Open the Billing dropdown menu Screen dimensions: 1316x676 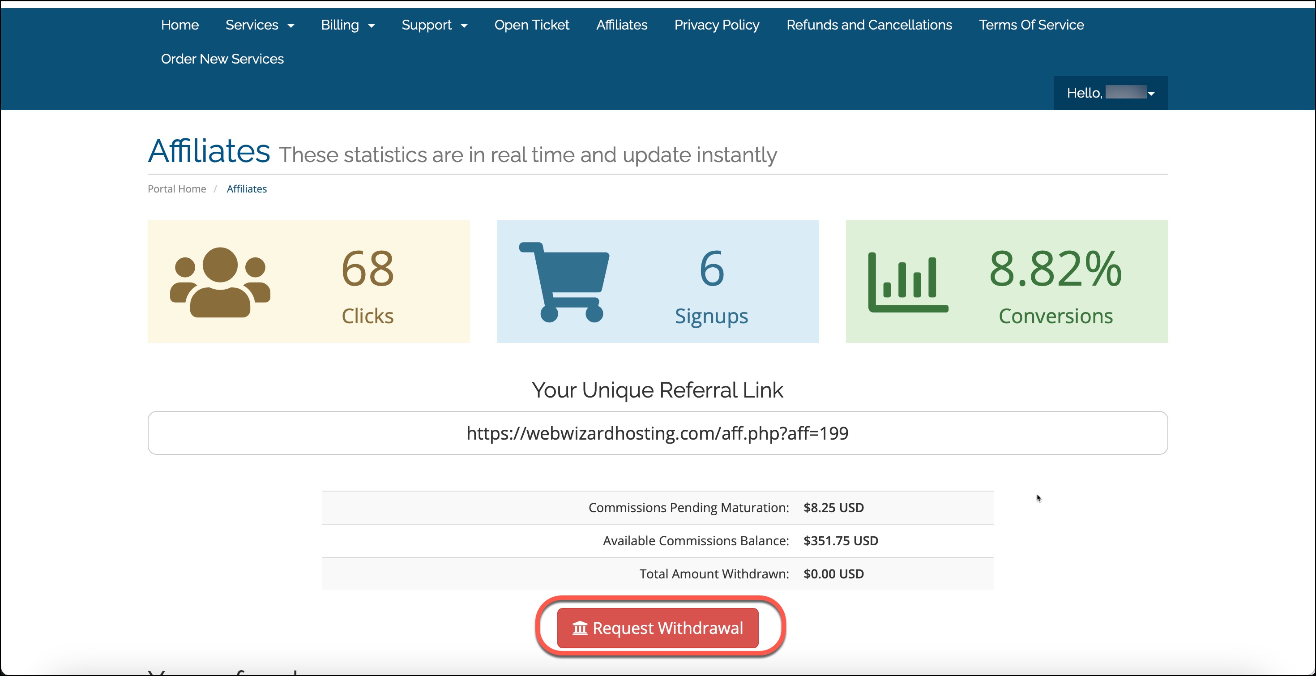click(347, 25)
